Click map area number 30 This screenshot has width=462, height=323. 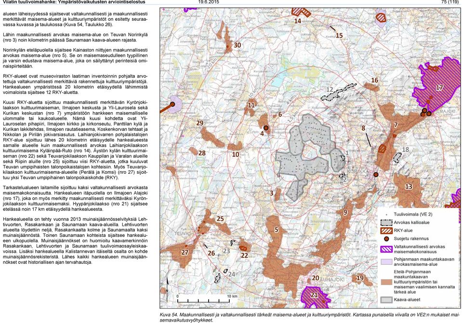pos(238,45)
